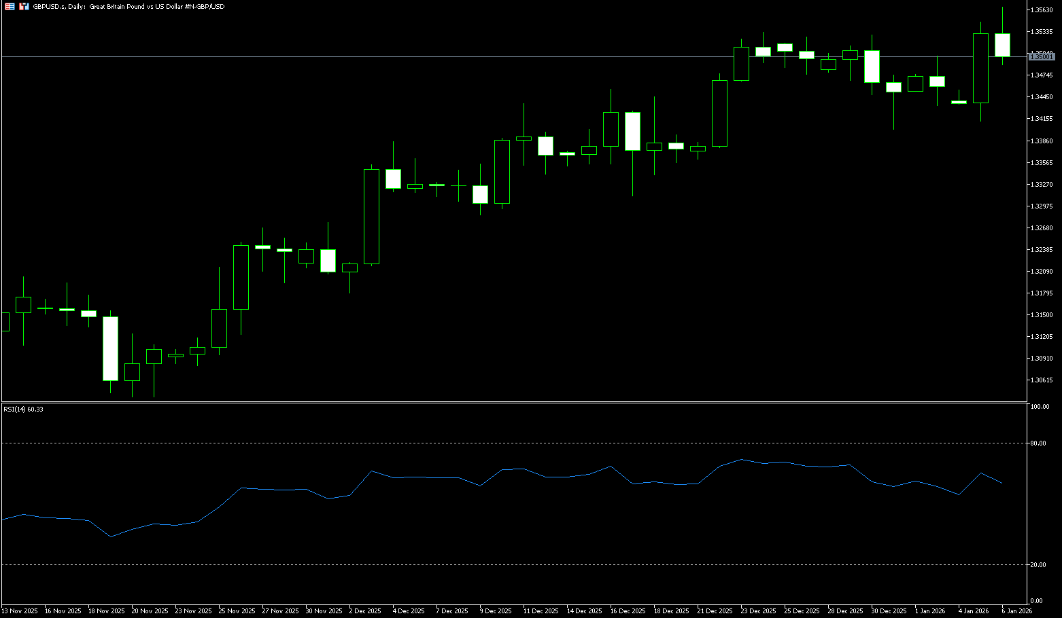
Task: Click the GBPUSD.s Daily chart title text
Action: [x=129, y=6]
